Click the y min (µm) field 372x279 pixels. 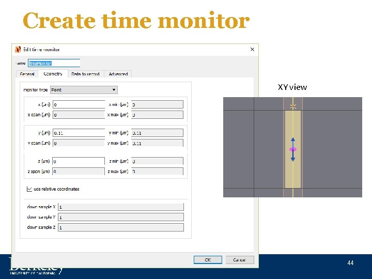(157, 133)
